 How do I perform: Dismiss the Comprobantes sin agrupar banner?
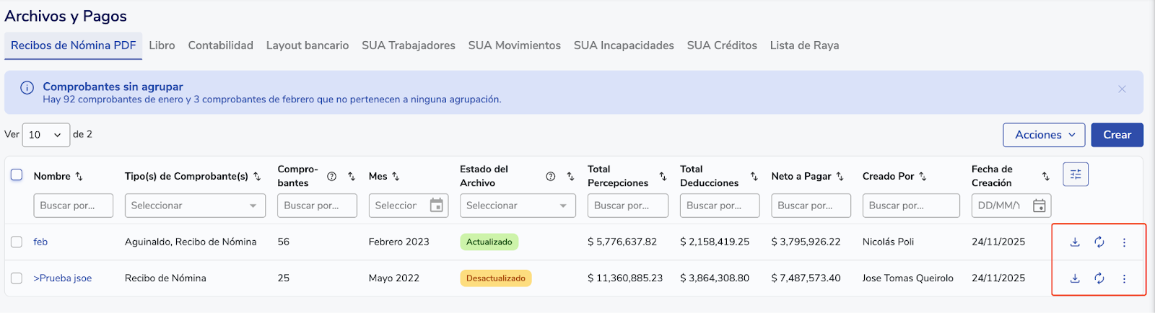(1122, 89)
